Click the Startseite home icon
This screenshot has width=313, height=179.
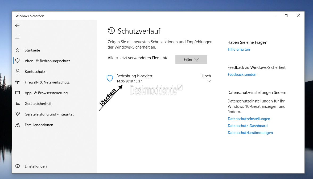point(18,50)
